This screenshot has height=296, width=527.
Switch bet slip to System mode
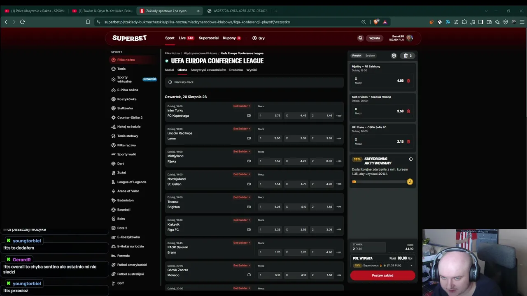click(370, 55)
